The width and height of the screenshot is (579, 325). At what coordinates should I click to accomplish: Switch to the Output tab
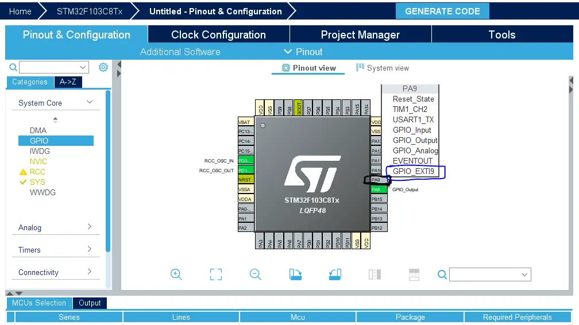click(90, 303)
